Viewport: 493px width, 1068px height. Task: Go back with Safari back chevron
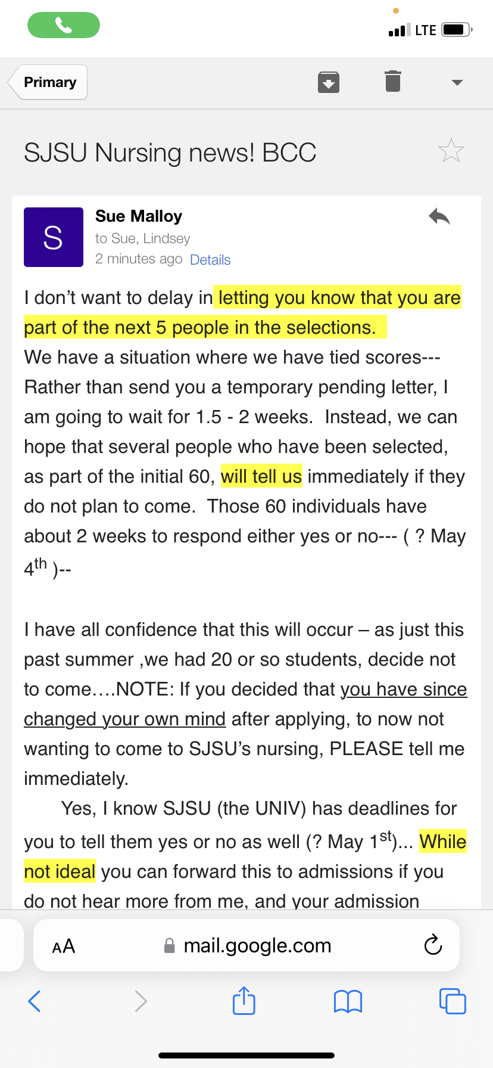[35, 1001]
